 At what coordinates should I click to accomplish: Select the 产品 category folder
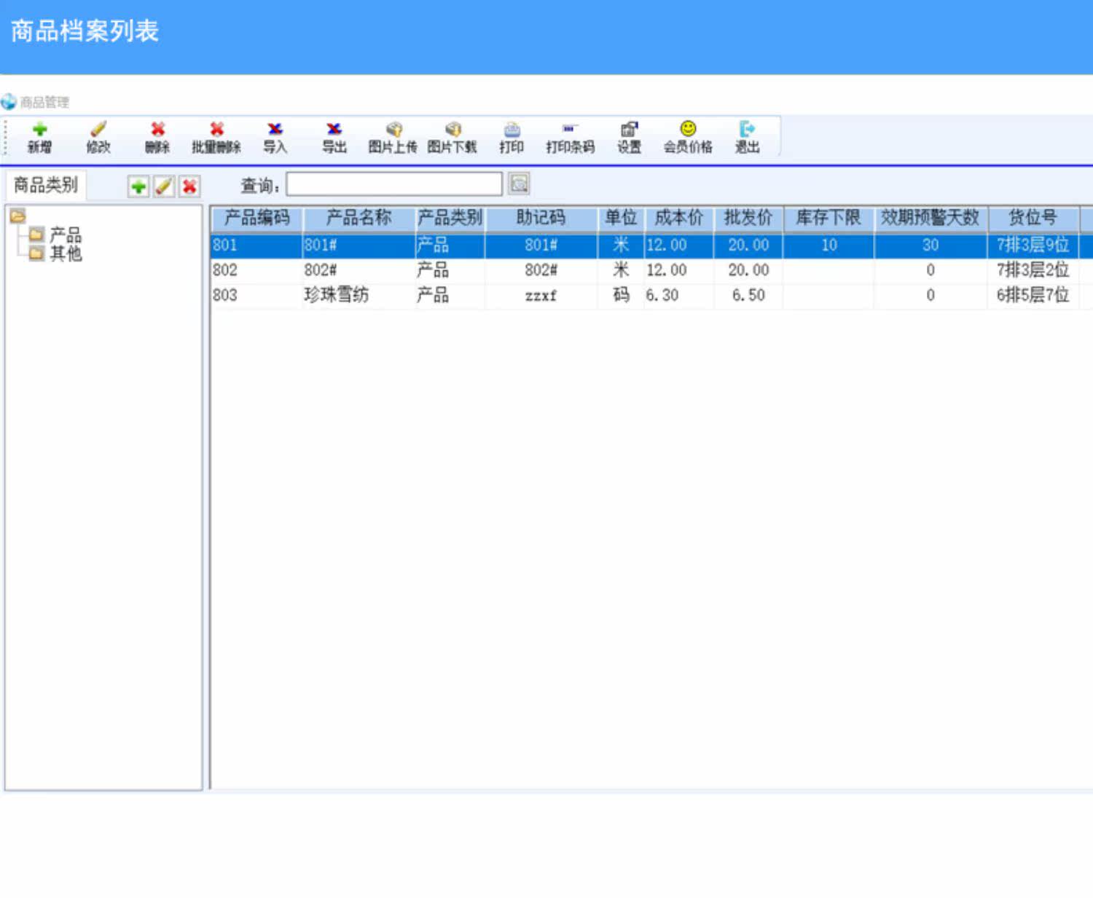click(x=36, y=235)
